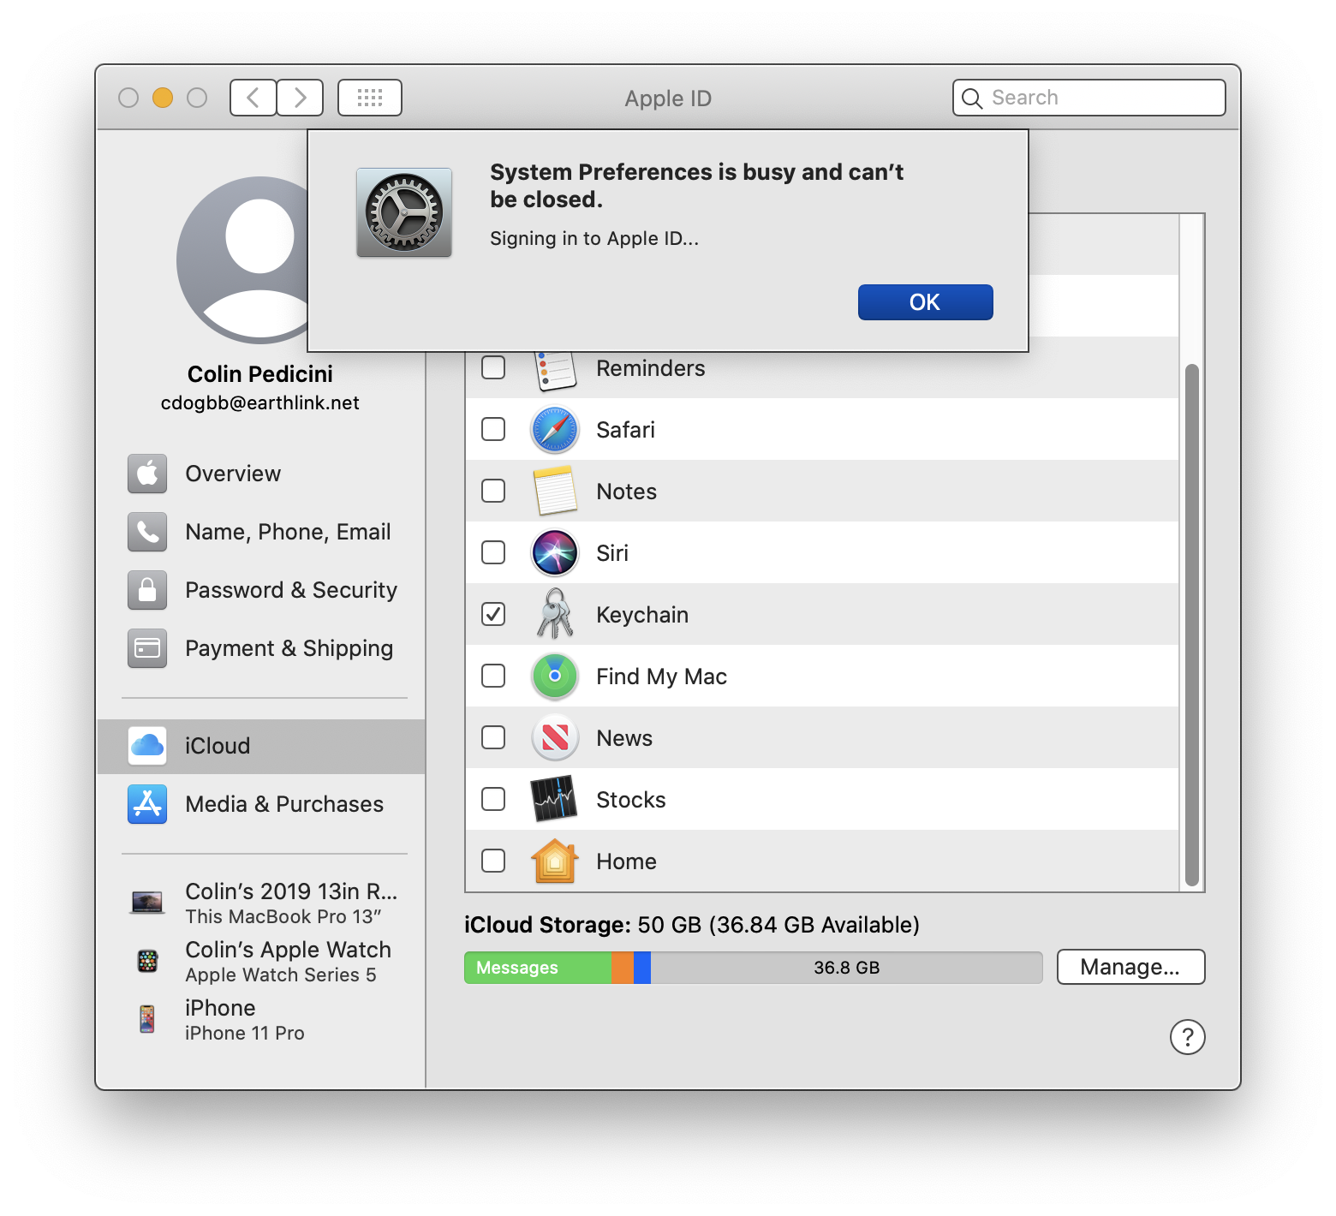The height and width of the screenshot is (1216, 1336).
Task: Enable the Siri checkbox
Action: (493, 552)
